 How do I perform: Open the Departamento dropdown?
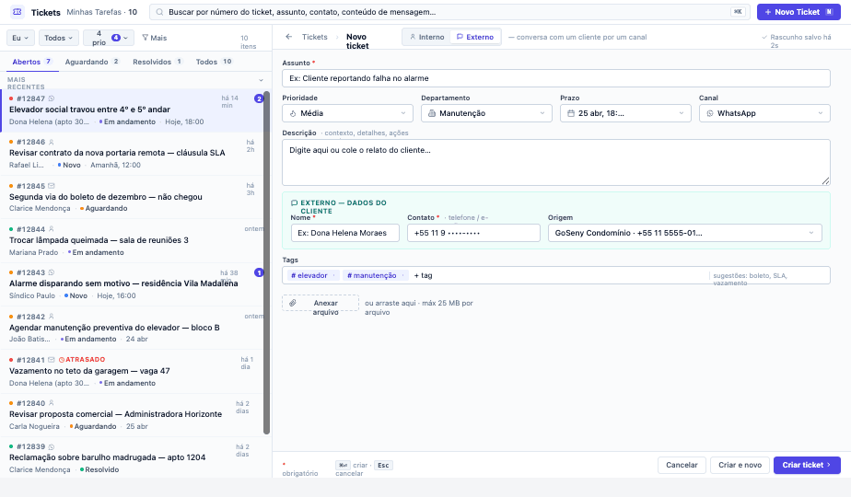point(486,113)
